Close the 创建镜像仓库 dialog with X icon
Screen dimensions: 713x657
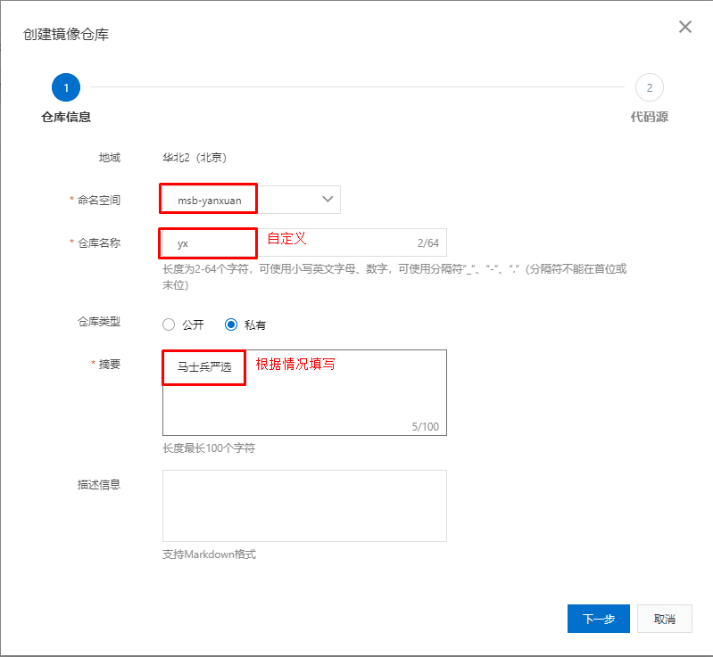tap(684, 28)
